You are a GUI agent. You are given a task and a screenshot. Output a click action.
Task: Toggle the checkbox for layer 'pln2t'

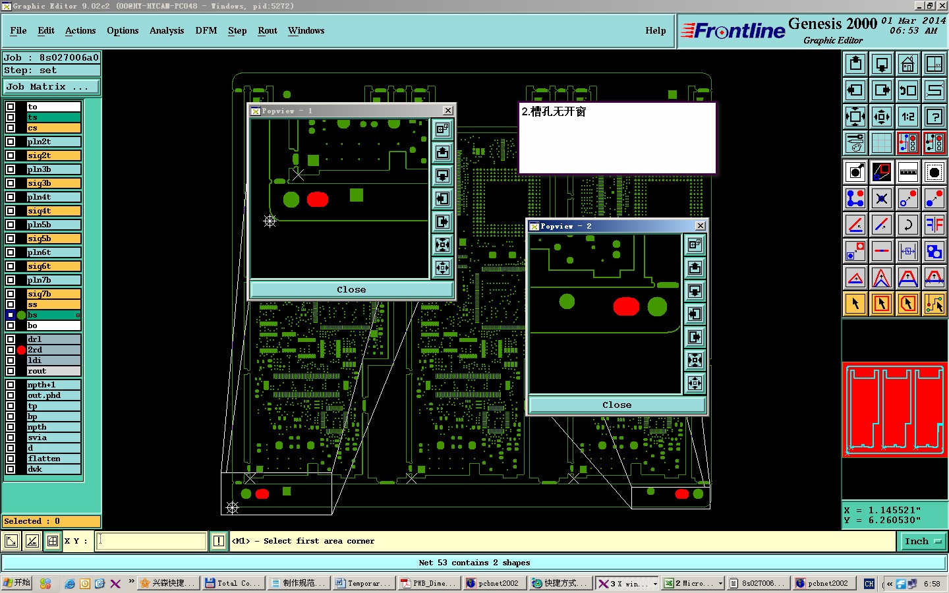pos(11,142)
